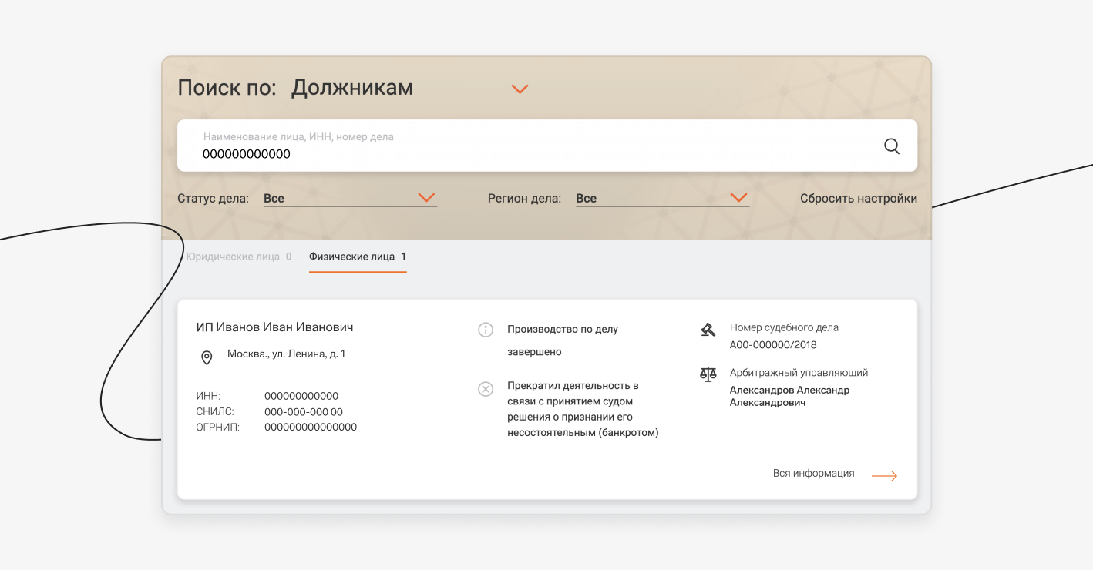Image resolution: width=1093 pixels, height=570 pixels.
Task: Focus the Наименование лица, ИНН search field
Action: coord(547,146)
